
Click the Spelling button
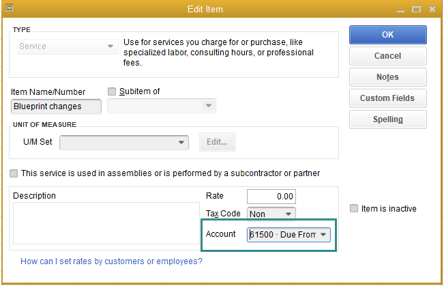(x=387, y=119)
